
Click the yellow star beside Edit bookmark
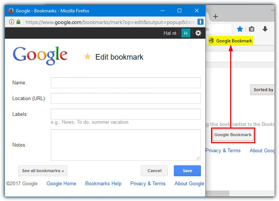click(87, 57)
